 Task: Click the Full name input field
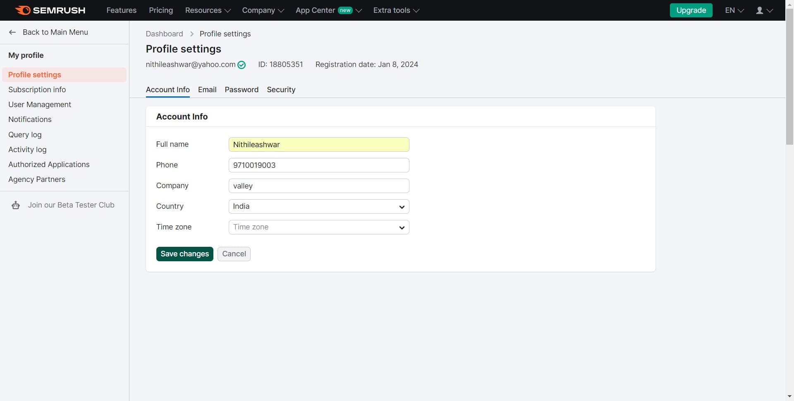pos(318,145)
